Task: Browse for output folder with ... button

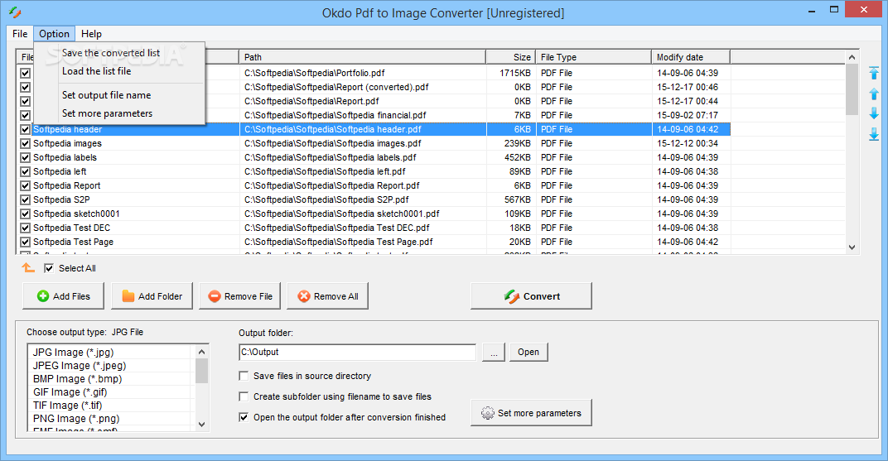Action: [x=494, y=352]
